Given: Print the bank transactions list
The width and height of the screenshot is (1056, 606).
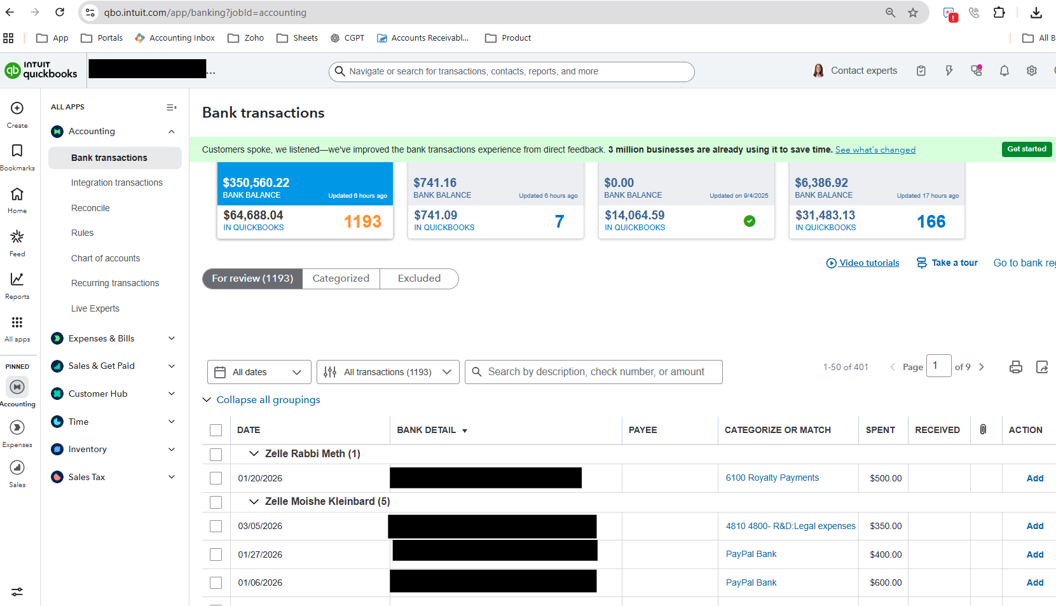Looking at the screenshot, I should pyautogui.click(x=1016, y=367).
